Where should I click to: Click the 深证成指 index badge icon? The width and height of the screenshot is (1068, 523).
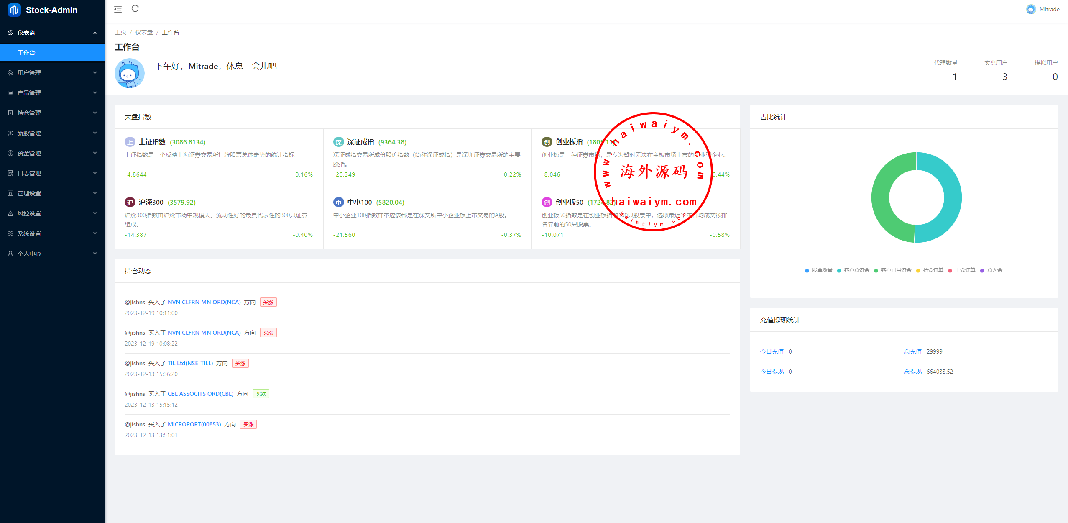click(x=338, y=142)
